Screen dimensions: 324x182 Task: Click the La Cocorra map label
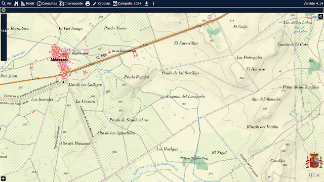[x=86, y=101]
